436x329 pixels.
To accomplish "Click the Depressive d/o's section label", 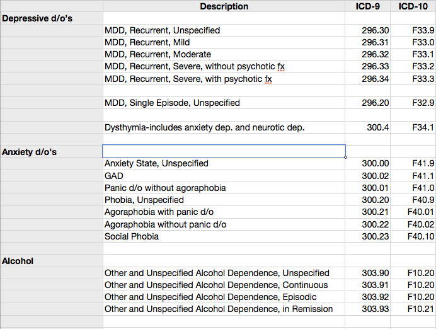I will click(x=38, y=18).
